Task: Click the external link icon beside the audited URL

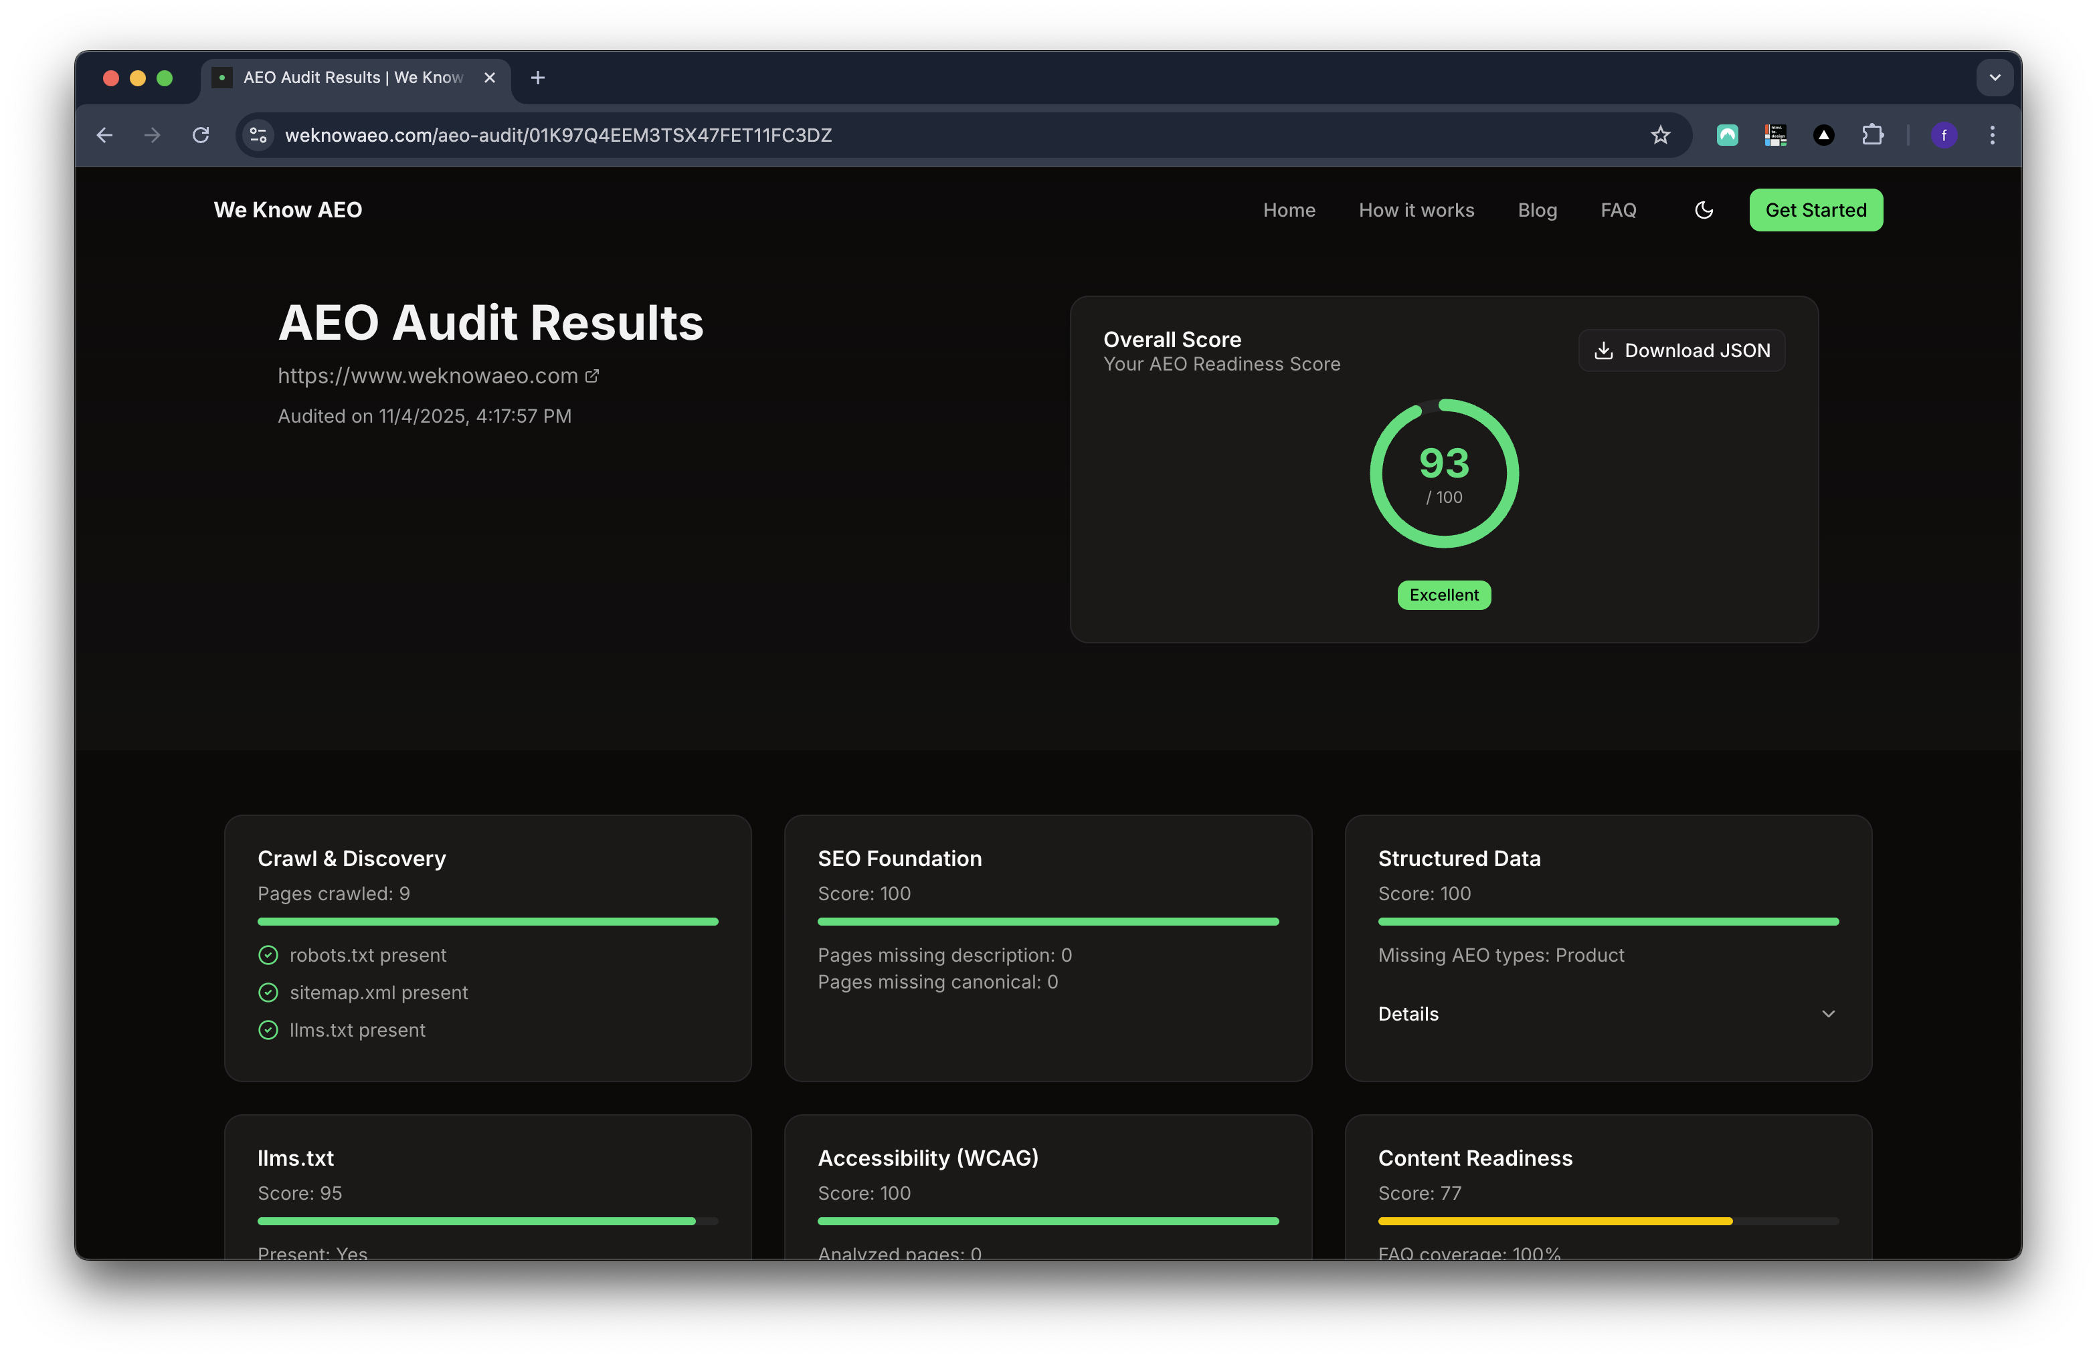Action: [x=592, y=376]
